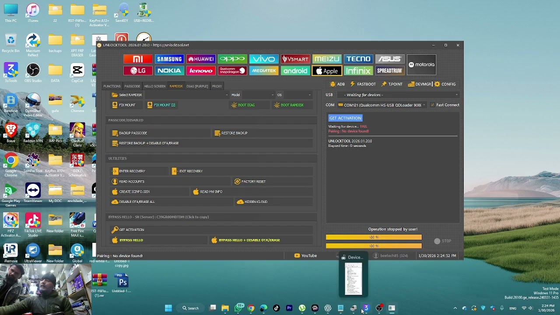560x315 pixels.
Task: Open the Nokia brand section
Action: pos(169,70)
